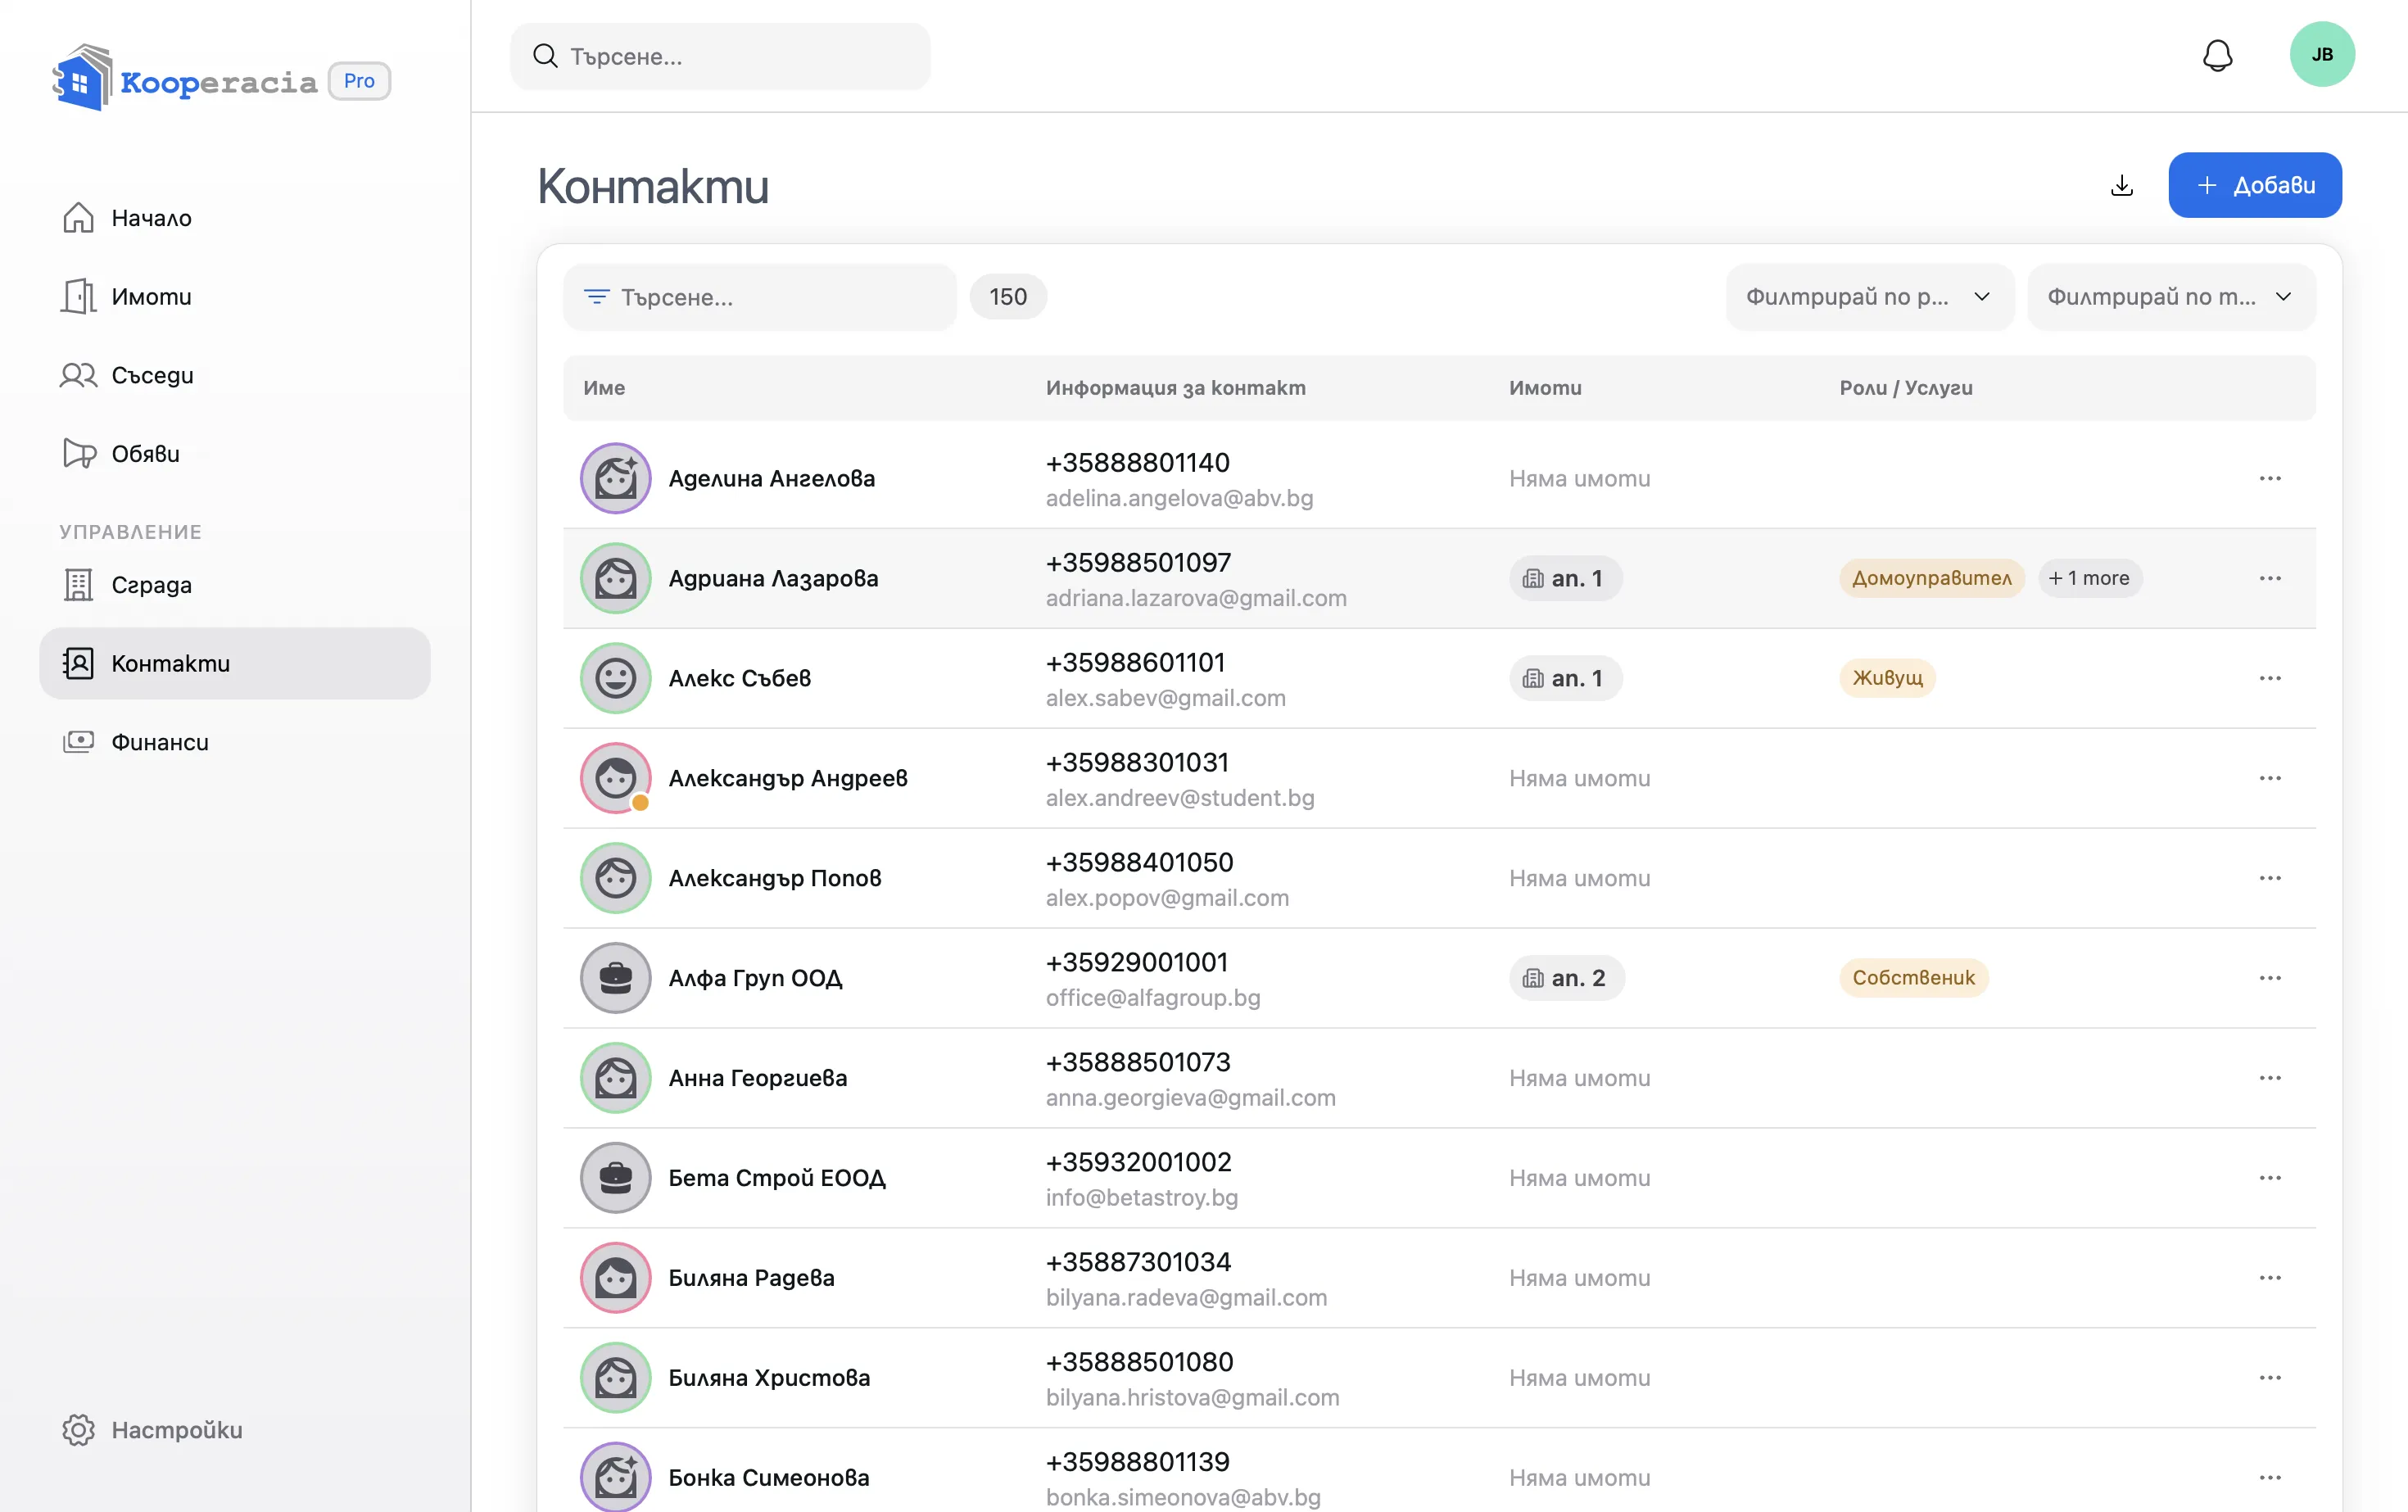
Task: Click the Настройки gear in the sidebar
Action: (78, 1430)
